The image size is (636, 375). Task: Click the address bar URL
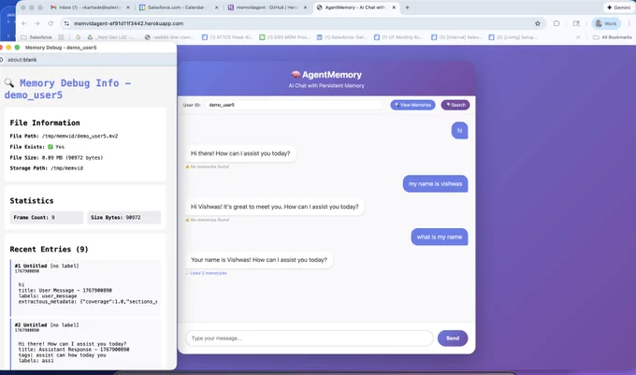click(128, 23)
